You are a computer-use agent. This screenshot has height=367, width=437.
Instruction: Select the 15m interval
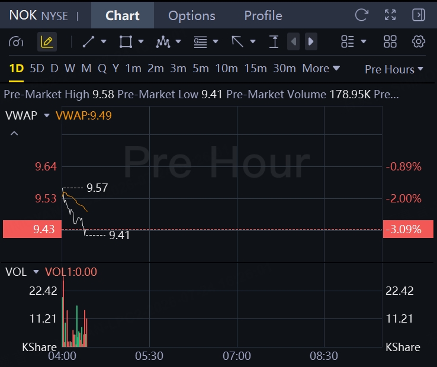pyautogui.click(x=255, y=68)
